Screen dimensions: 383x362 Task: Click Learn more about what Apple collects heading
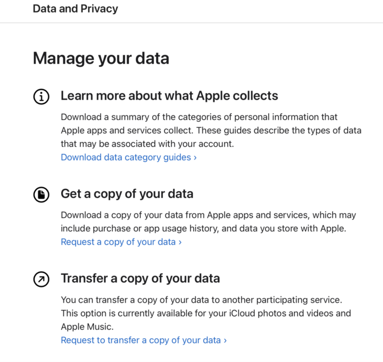(x=169, y=96)
